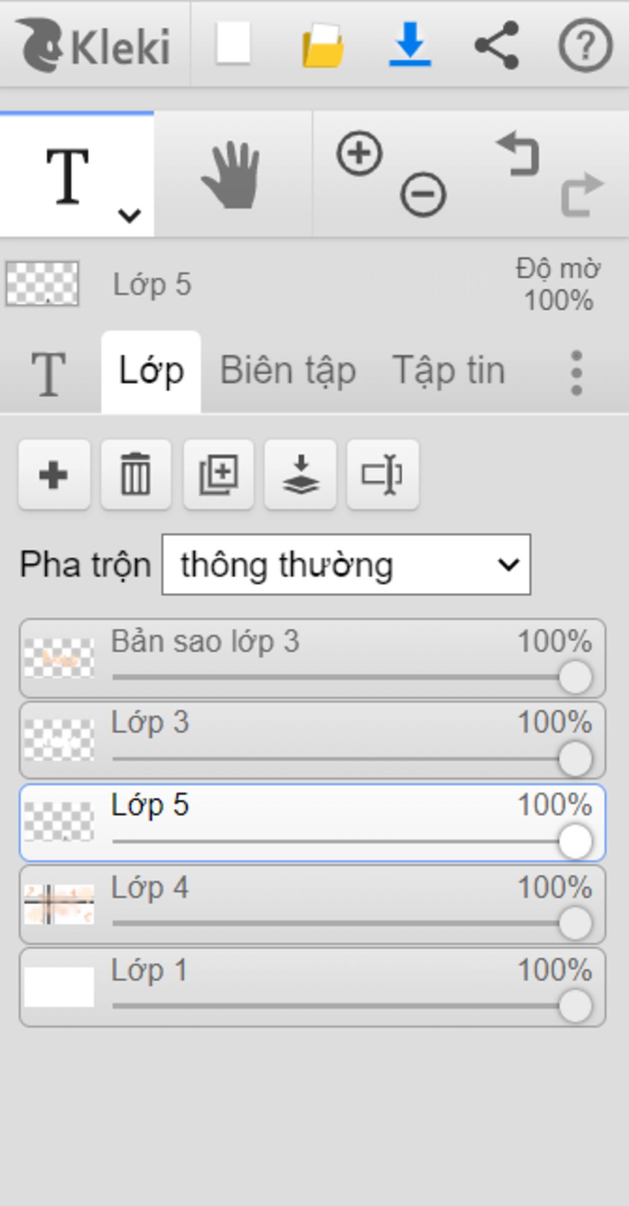629x1206 pixels.
Task: Duplicate the current layer
Action: pyautogui.click(x=218, y=475)
